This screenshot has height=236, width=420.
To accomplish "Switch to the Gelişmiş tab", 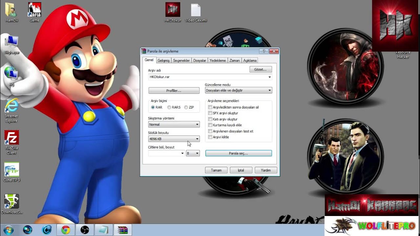I will click(163, 61).
